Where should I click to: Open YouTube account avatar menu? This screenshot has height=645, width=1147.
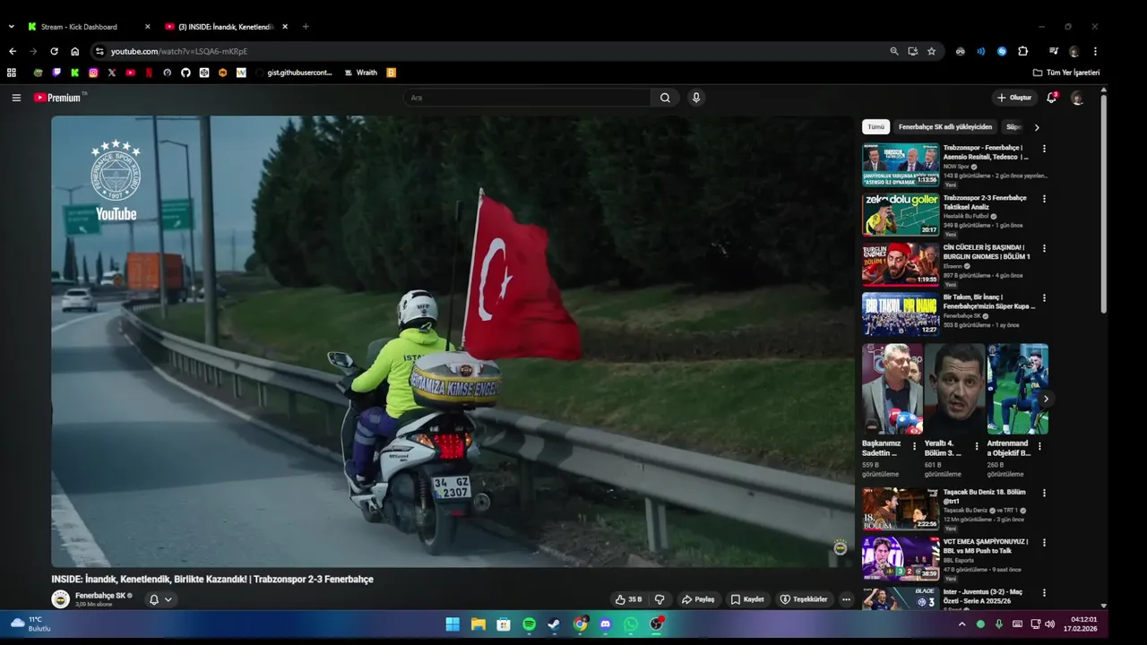point(1077,98)
